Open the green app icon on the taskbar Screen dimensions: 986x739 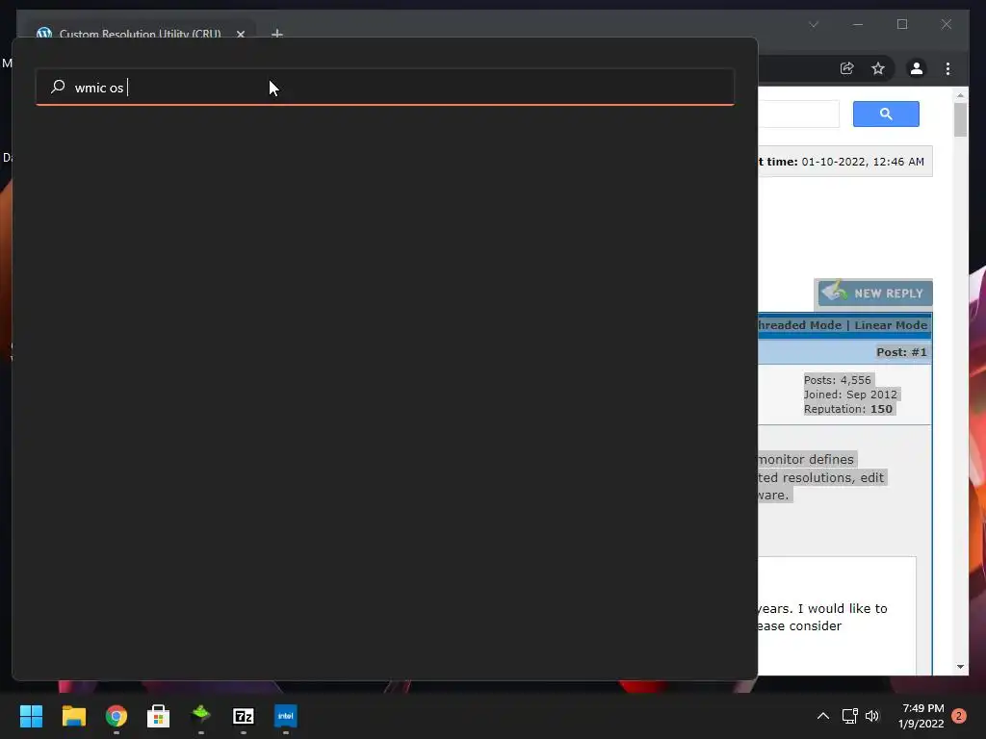tap(200, 715)
